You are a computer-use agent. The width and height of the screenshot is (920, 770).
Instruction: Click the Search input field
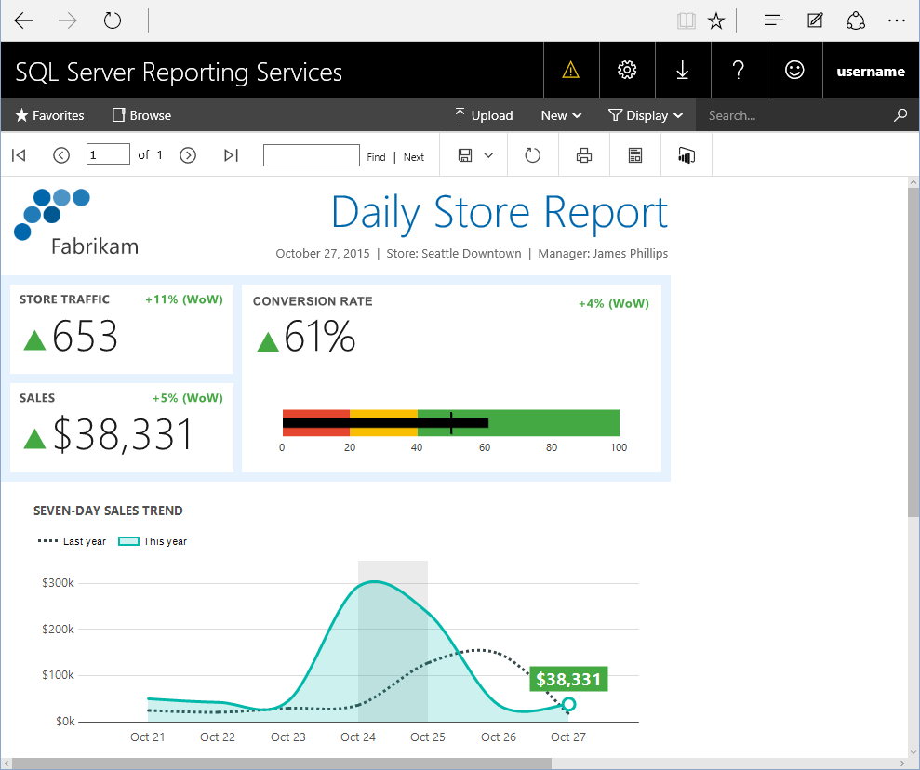(795, 115)
